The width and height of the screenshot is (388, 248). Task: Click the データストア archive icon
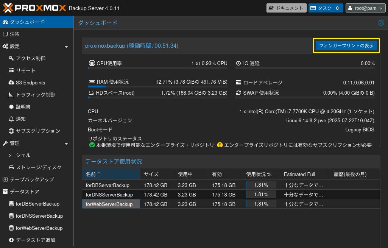tap(5, 192)
